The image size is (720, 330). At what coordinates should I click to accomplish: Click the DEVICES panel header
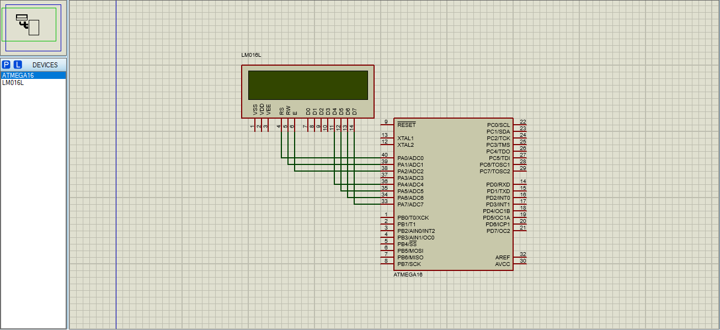click(45, 65)
